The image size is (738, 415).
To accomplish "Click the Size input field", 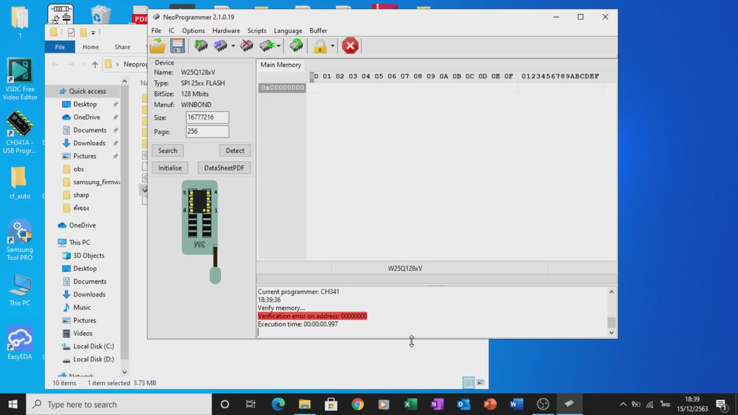I will pos(207,117).
